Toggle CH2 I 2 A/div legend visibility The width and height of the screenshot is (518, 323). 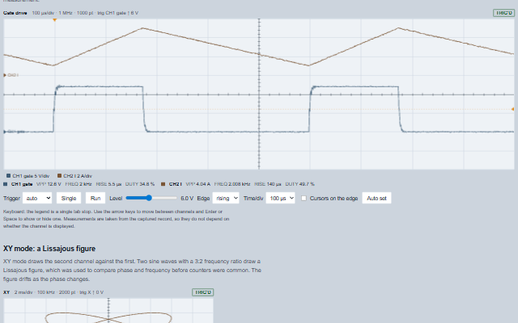(74, 176)
